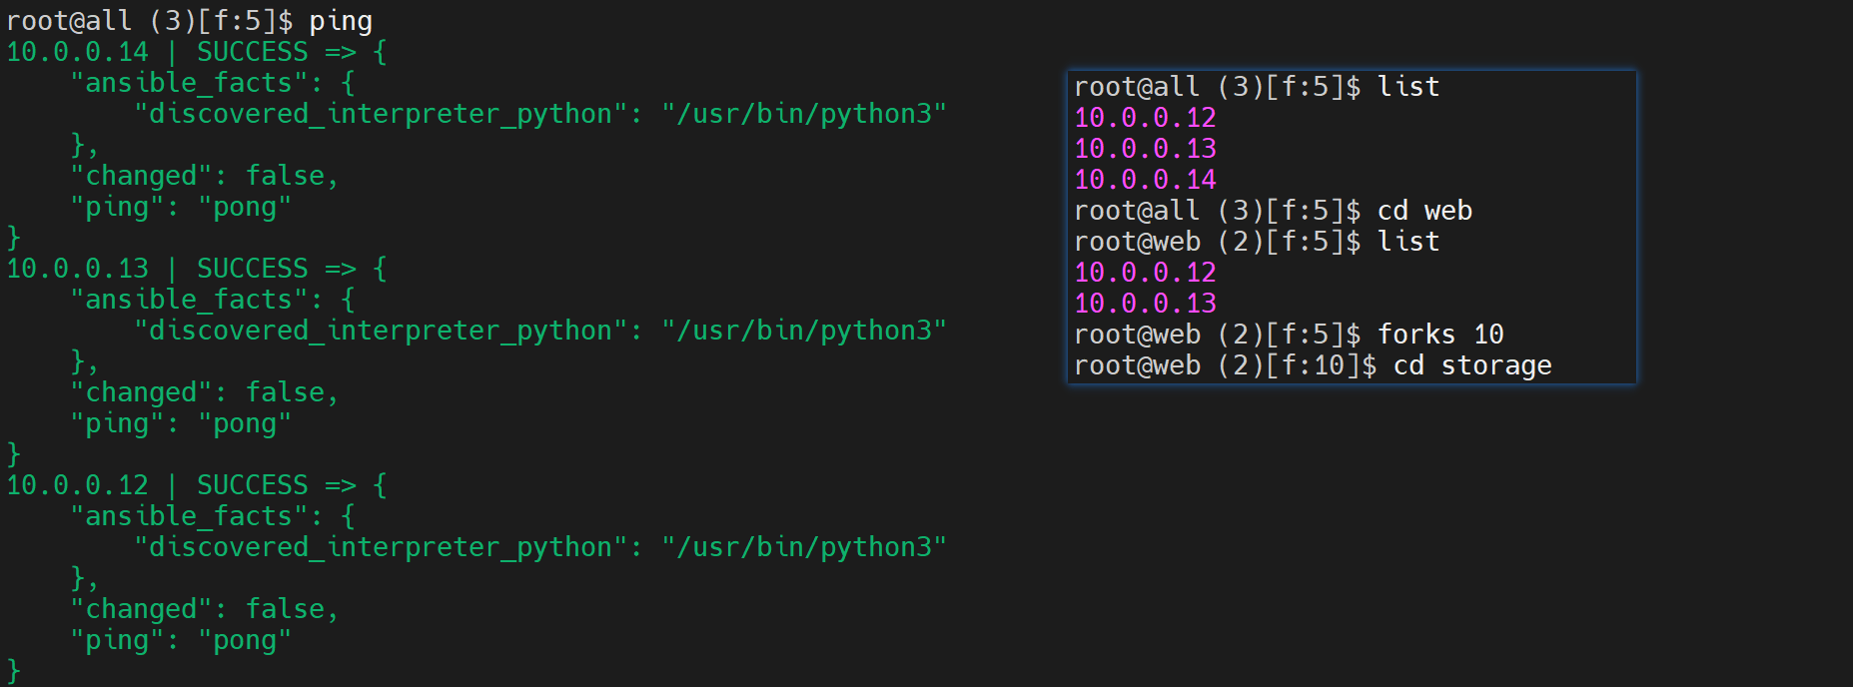The image size is (1853, 687).
Task: Click the 'ping' command on the first prompt
Action: pos(341,22)
